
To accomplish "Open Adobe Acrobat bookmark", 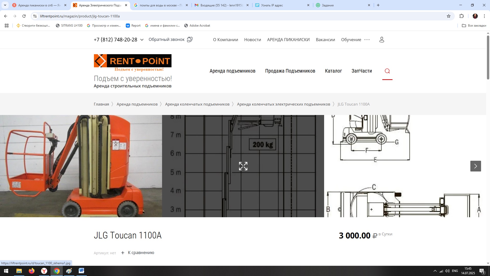I will (x=197, y=26).
